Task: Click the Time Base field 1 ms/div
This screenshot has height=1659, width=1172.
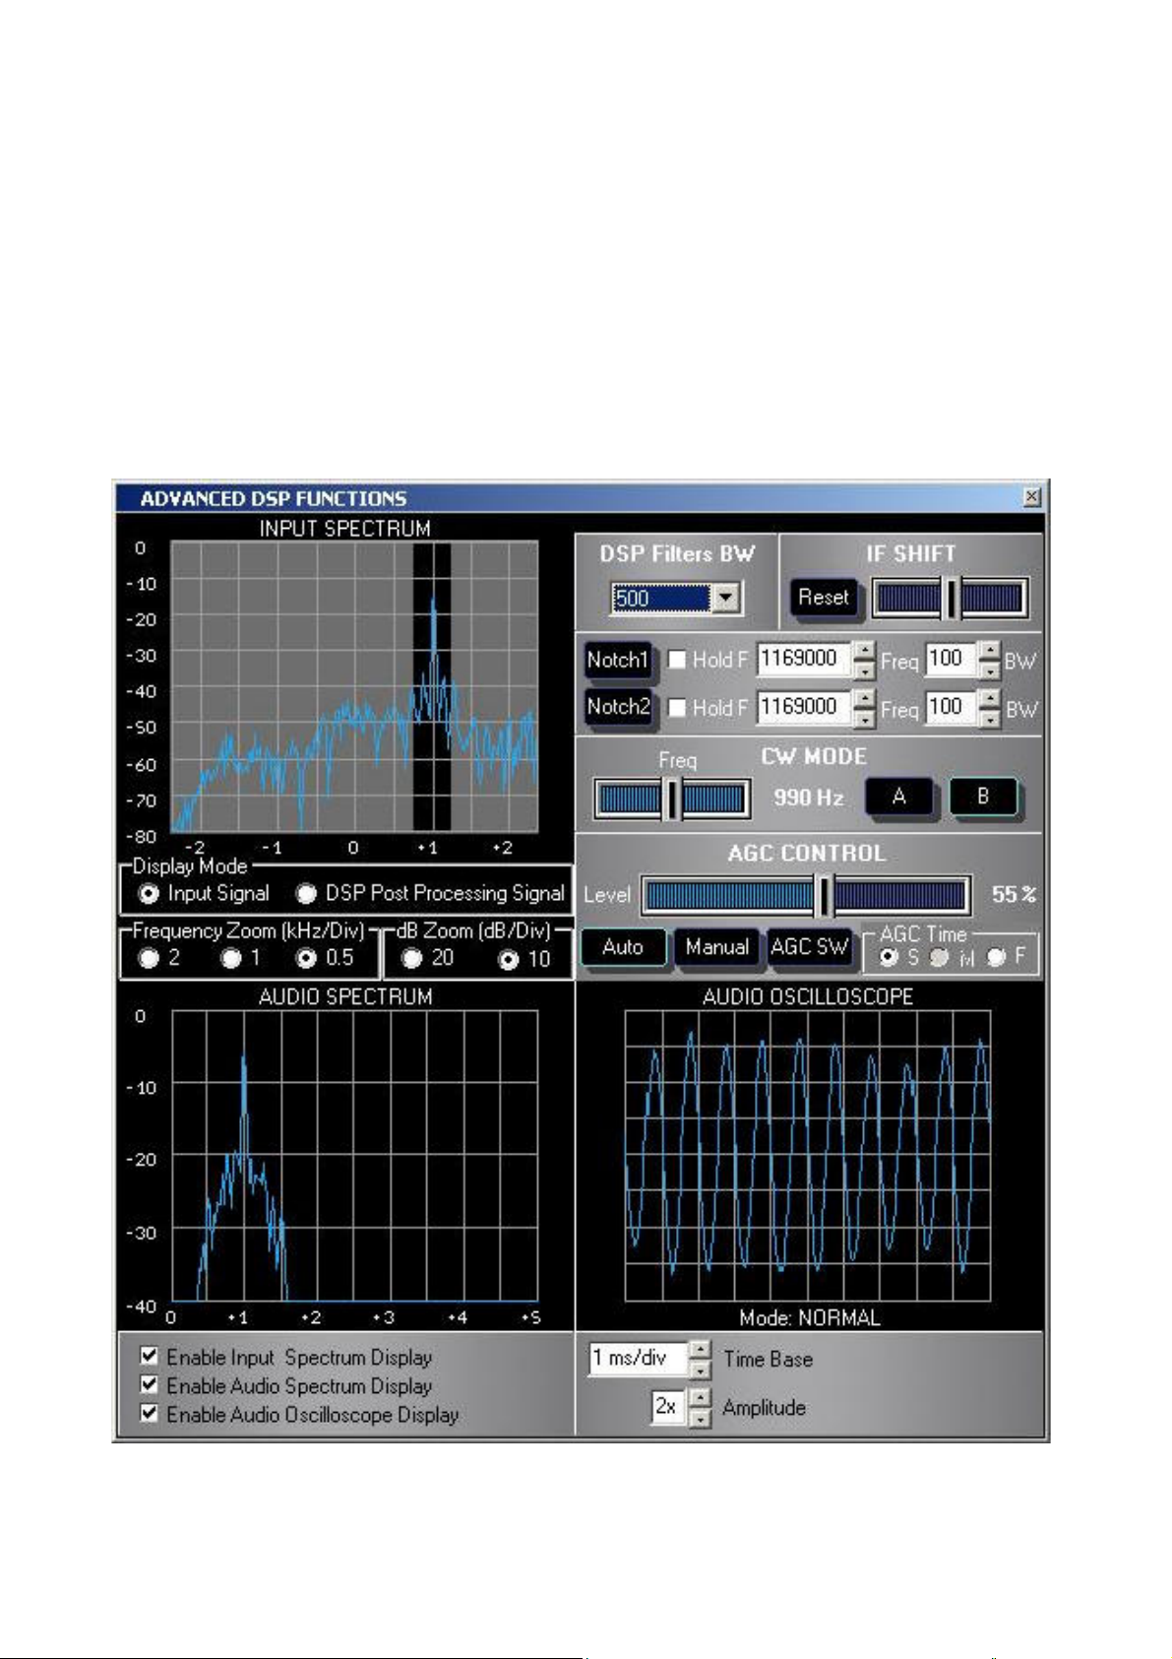Action: click(x=637, y=1359)
